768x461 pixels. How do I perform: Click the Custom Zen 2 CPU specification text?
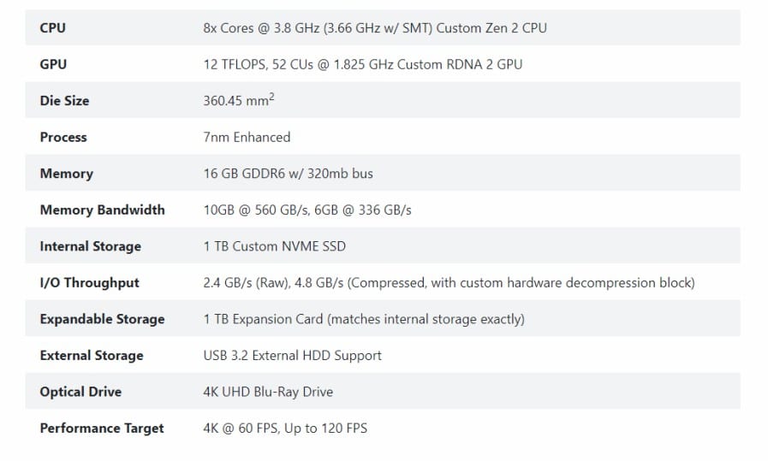click(x=375, y=28)
